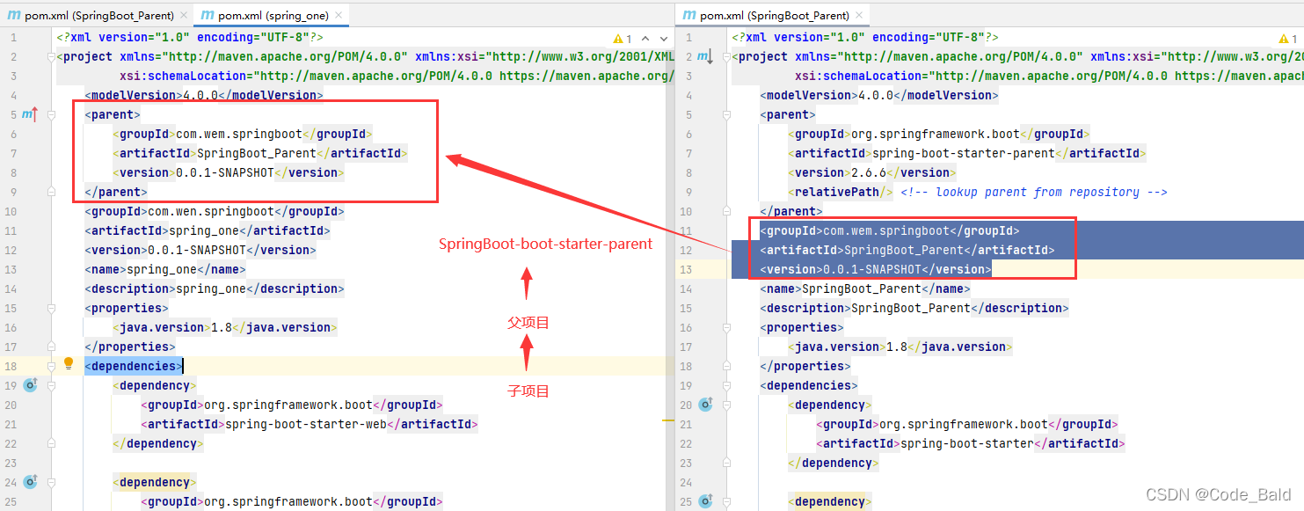Screen dimensions: 1304x511
Task: Click the dependency gutter icon on left line 24
Action: [x=30, y=482]
